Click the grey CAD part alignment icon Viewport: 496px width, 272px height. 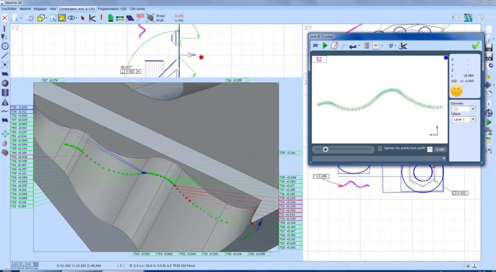coord(150,18)
